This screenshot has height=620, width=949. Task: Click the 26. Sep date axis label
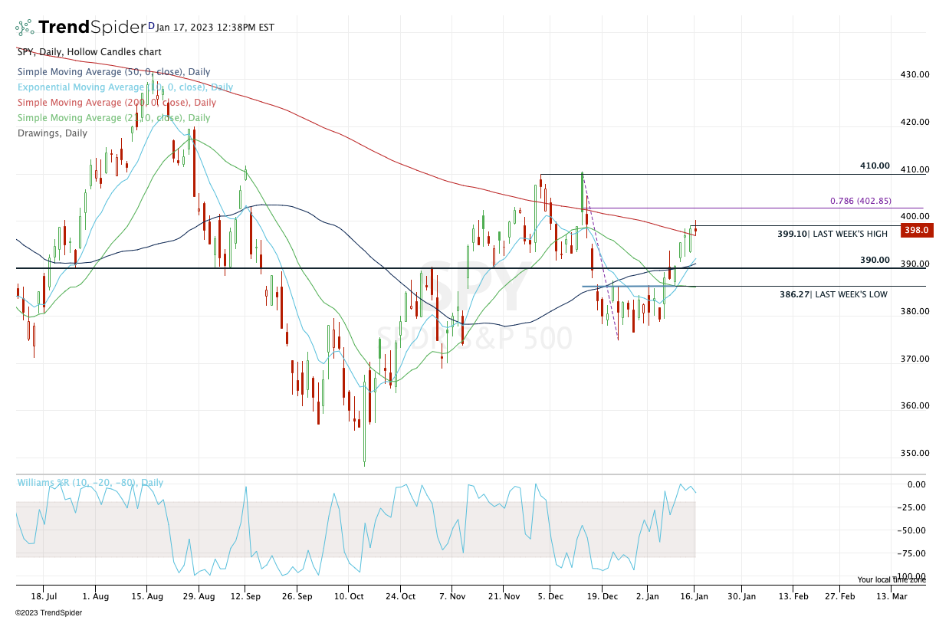(x=297, y=595)
